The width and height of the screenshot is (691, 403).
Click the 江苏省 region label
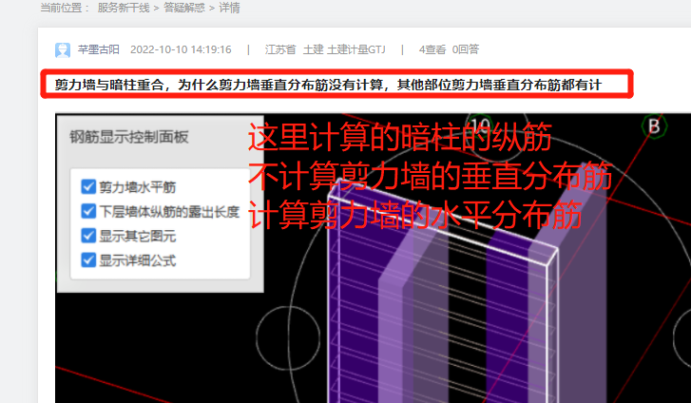[280, 49]
